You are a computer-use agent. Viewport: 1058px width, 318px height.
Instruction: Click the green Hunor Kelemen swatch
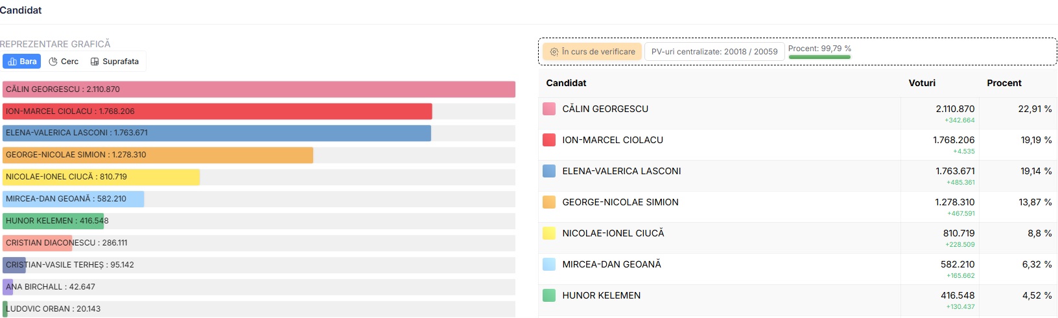coord(549,295)
